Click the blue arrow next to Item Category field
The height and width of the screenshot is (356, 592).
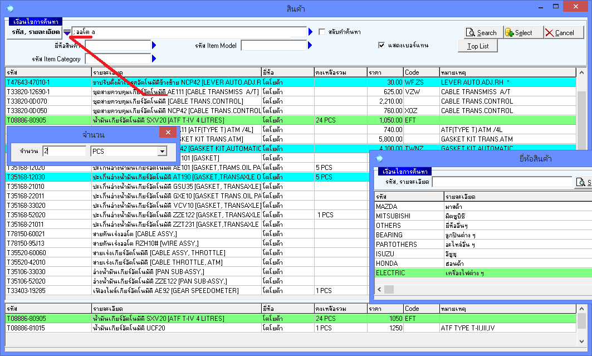pyautogui.click(x=154, y=58)
